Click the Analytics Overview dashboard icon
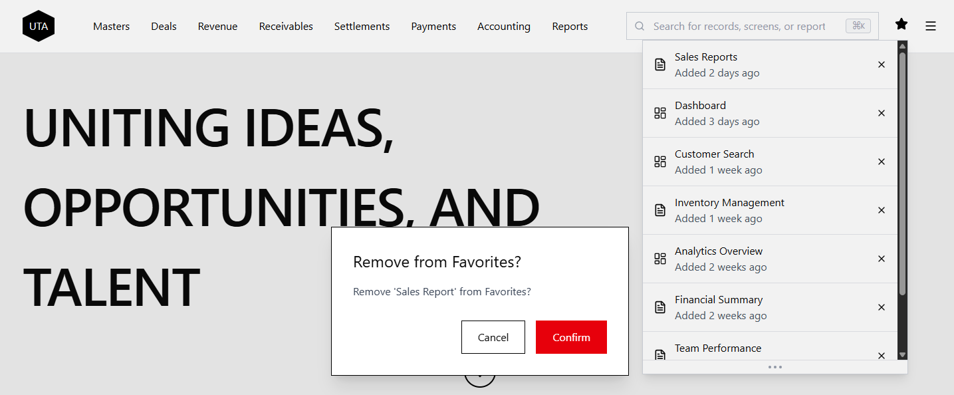This screenshot has height=395, width=954. (x=659, y=258)
